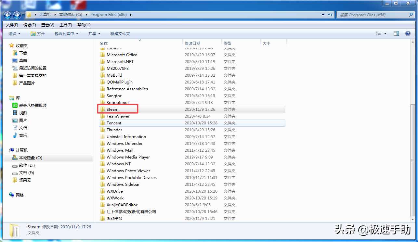Open the 工具(T) menu
Viewport: 418px width, 242px height.
tap(66, 25)
